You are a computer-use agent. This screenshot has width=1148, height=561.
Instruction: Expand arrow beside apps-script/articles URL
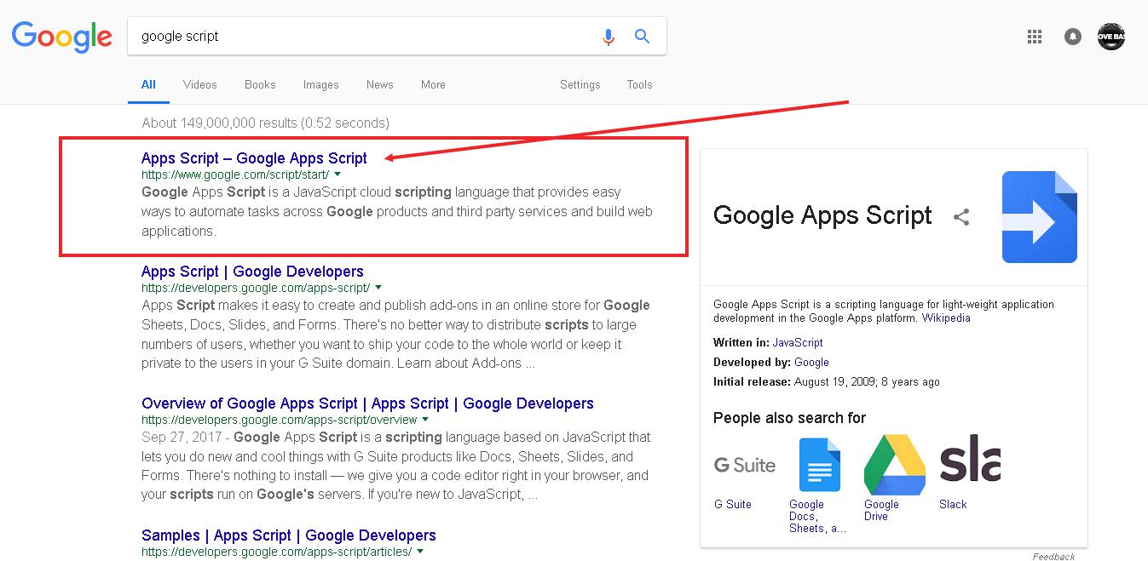click(420, 552)
